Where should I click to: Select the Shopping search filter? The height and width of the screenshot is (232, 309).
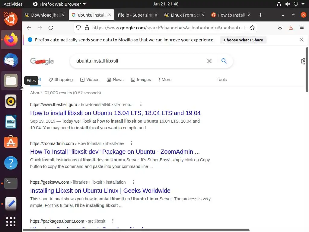[x=61, y=79]
